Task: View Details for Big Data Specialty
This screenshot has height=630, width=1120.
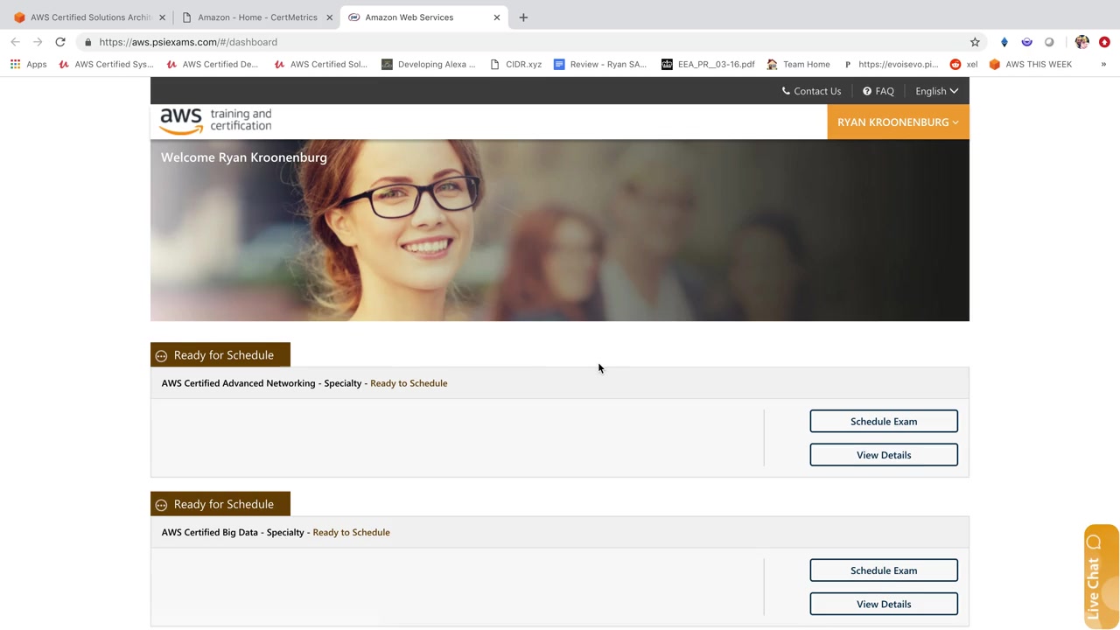Action: coord(884,604)
